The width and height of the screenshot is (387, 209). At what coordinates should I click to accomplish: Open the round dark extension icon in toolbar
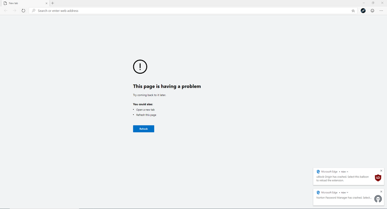363,10
